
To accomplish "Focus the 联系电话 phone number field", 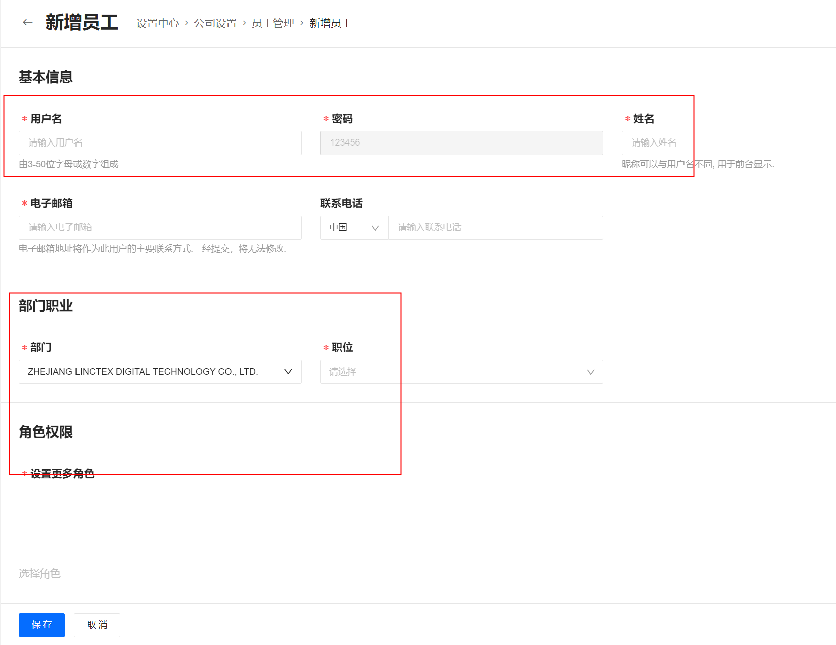I will (495, 228).
